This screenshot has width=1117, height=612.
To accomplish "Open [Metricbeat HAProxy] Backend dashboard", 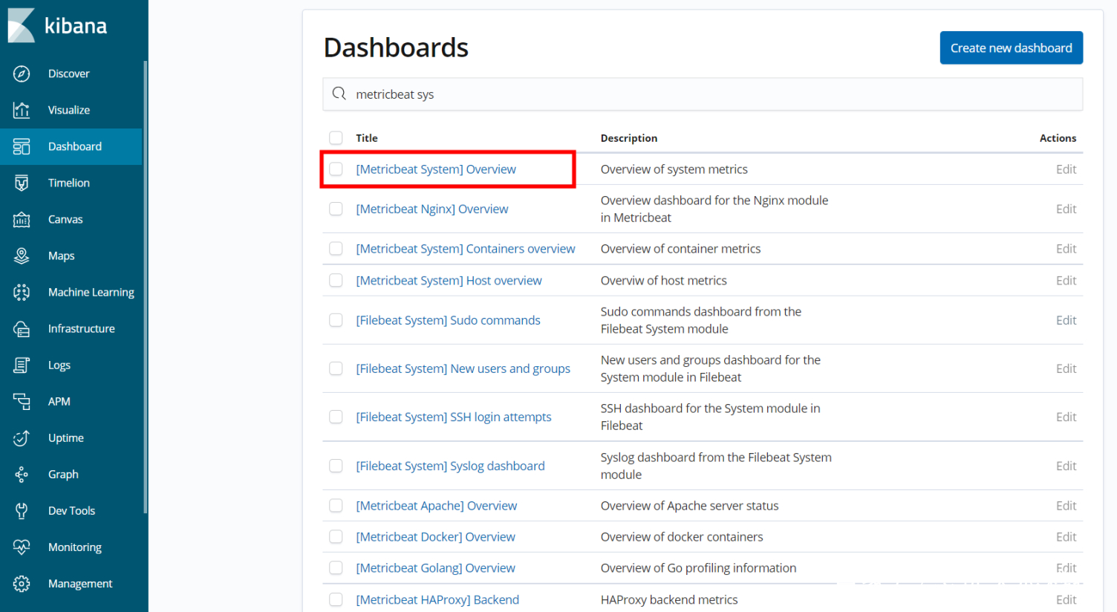I will coord(437,599).
